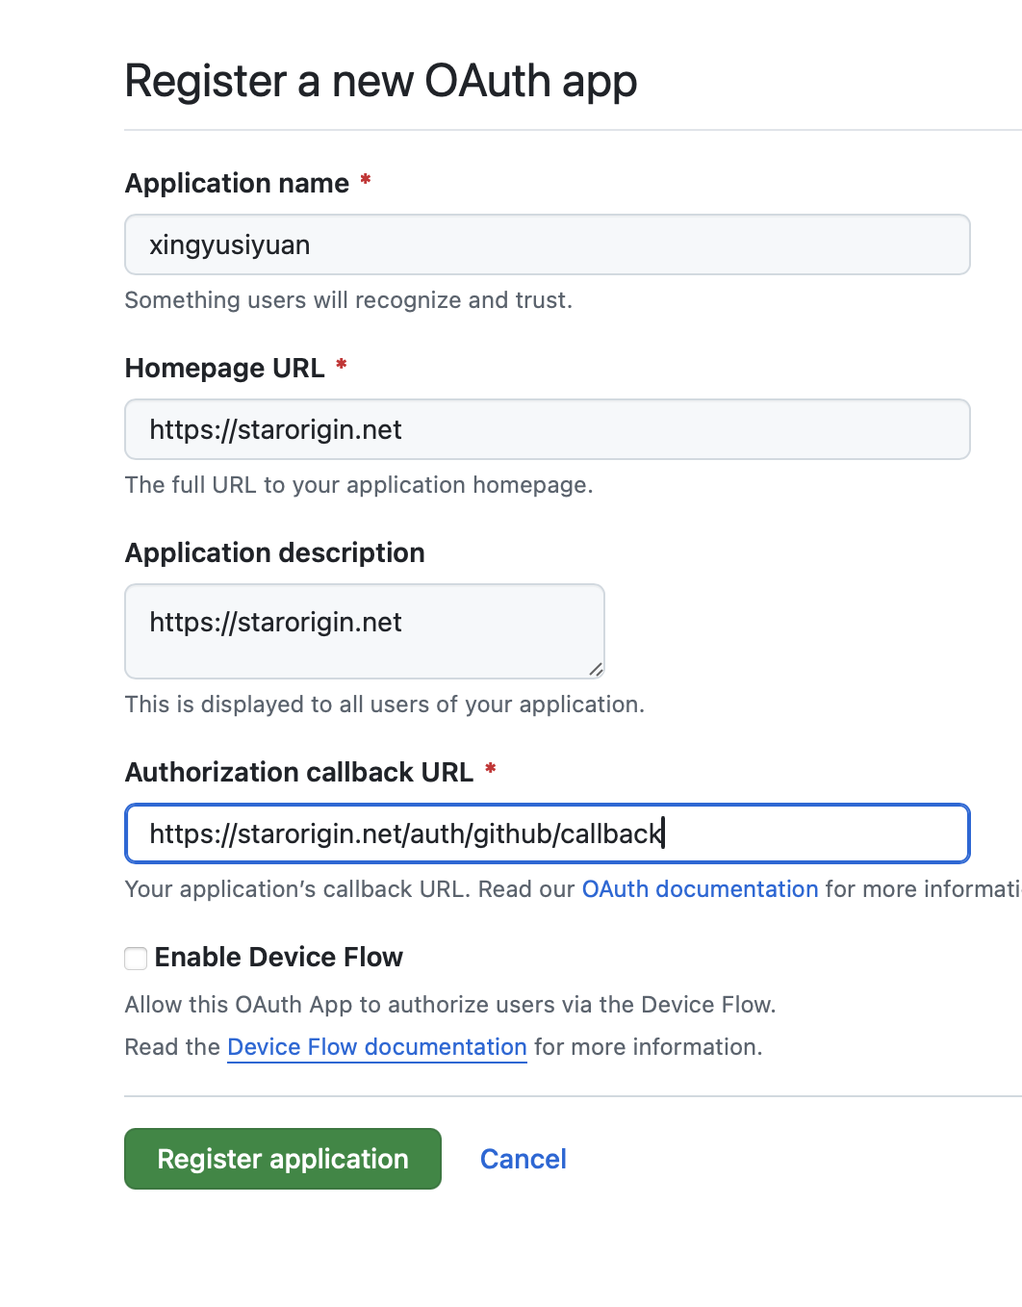Screen dimensions: 1022x1307
Task: Enable the Device Flow checkbox
Action: click(136, 958)
